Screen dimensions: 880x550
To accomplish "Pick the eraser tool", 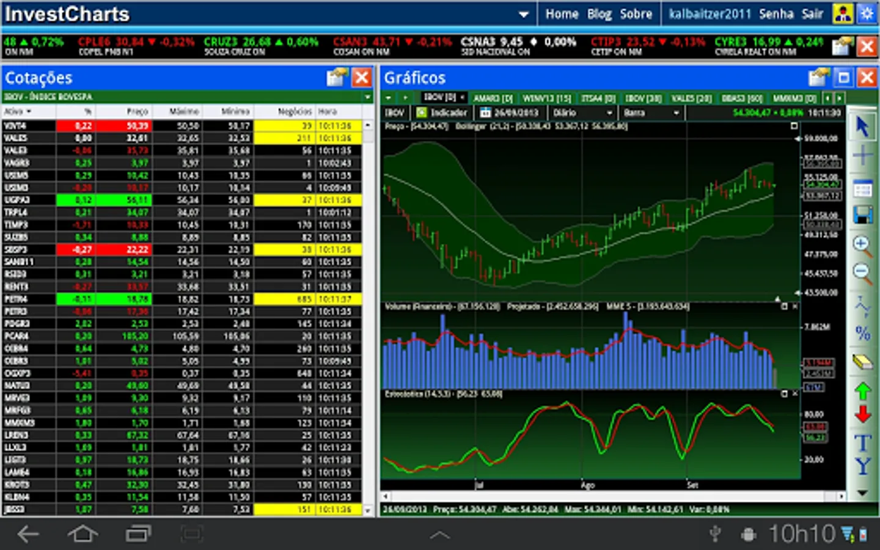I will (862, 362).
